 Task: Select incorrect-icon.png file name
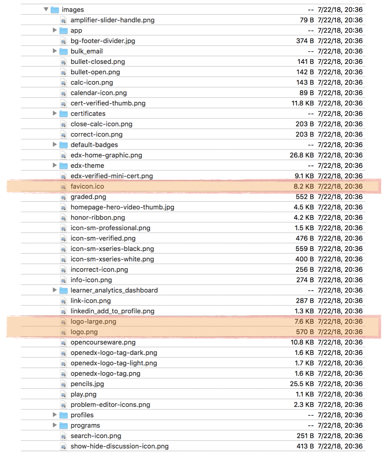(x=99, y=270)
